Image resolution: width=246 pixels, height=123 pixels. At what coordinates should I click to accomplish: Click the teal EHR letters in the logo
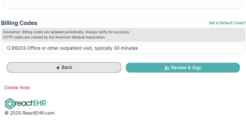tap(40, 103)
